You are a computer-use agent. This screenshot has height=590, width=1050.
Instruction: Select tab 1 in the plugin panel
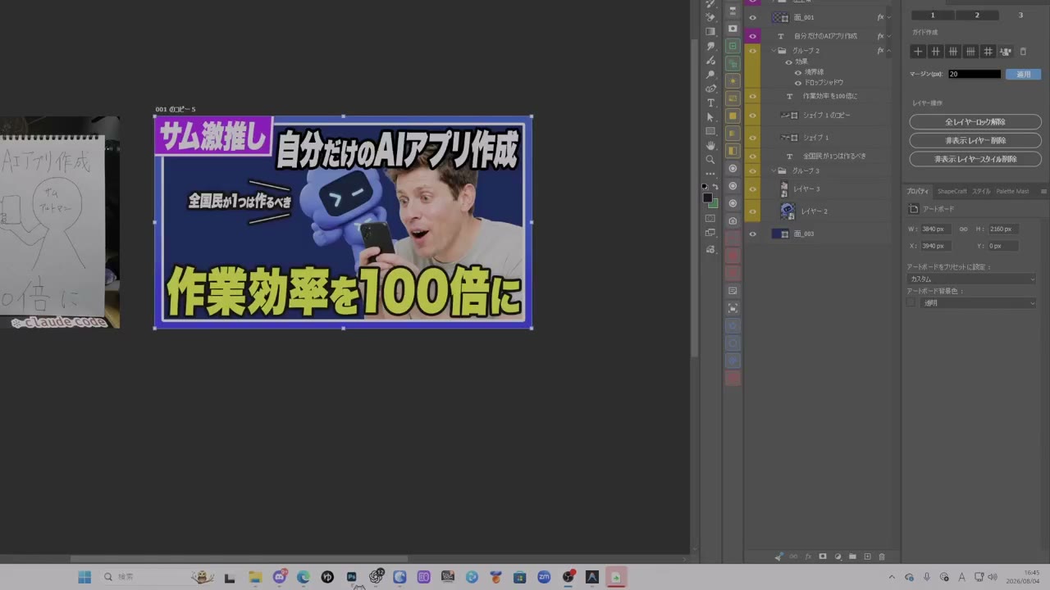[933, 15]
